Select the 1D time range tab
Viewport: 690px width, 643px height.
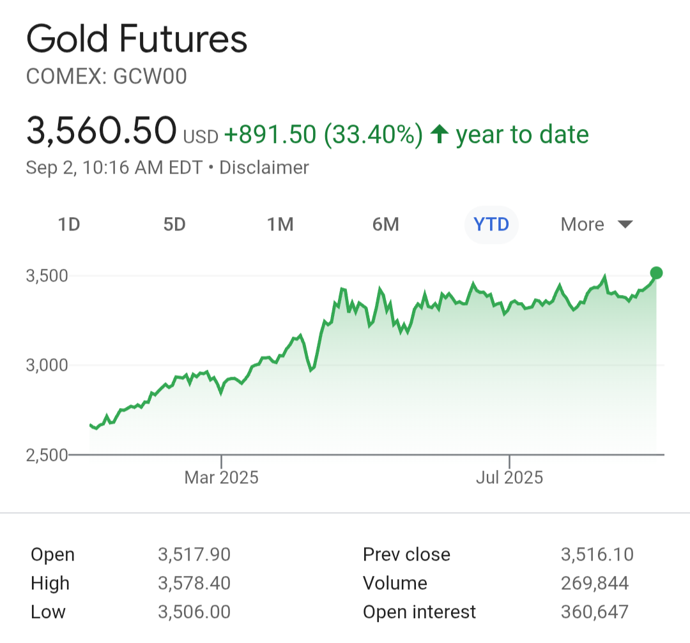coord(69,225)
